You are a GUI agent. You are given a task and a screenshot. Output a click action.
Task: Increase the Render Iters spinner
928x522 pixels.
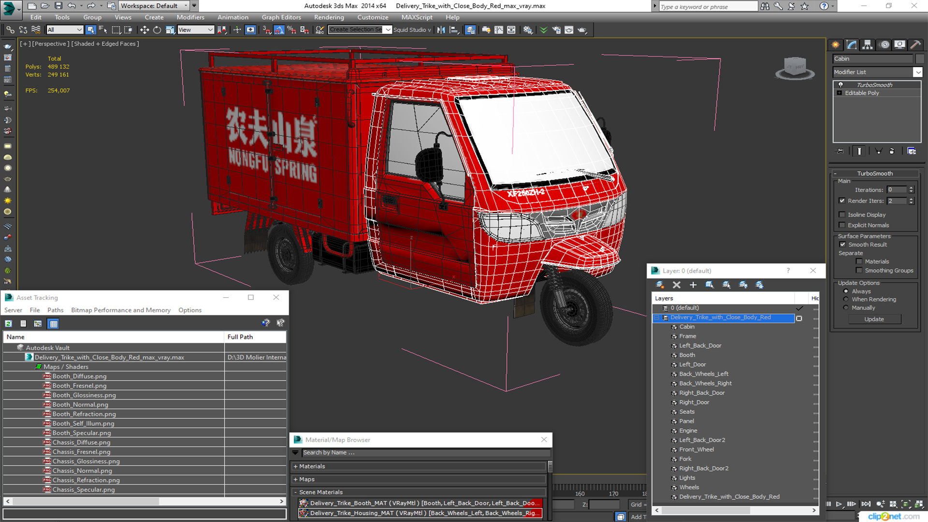tap(911, 199)
